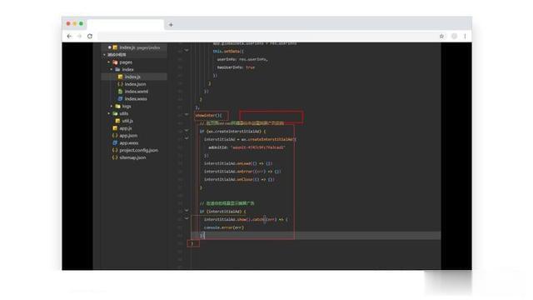Image resolution: width=533 pixels, height=300 pixels.
Task: Collapse the utils folder
Action: (x=108, y=113)
